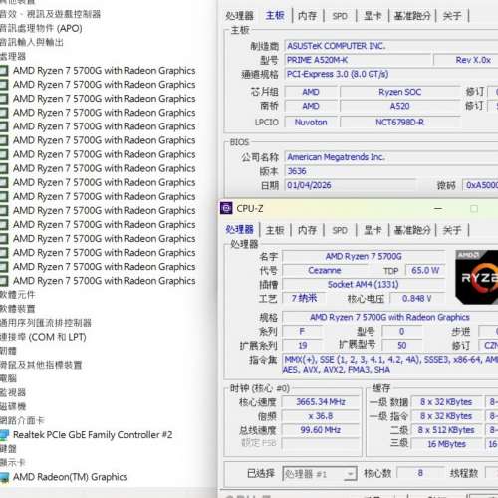Expand 音效、視訊及遊戲控制器 category
The width and height of the screenshot is (498, 498).
50,14
